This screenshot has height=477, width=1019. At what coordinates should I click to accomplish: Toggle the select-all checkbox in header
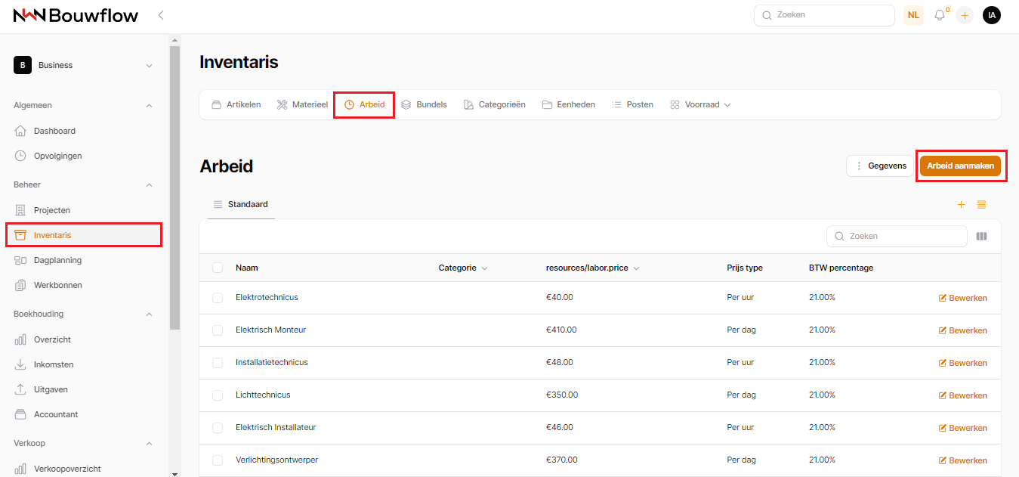218,268
